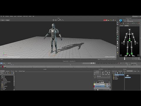Open the Type Auto dropdown
Viewport: 141px width, 106px height.
coord(108,71)
